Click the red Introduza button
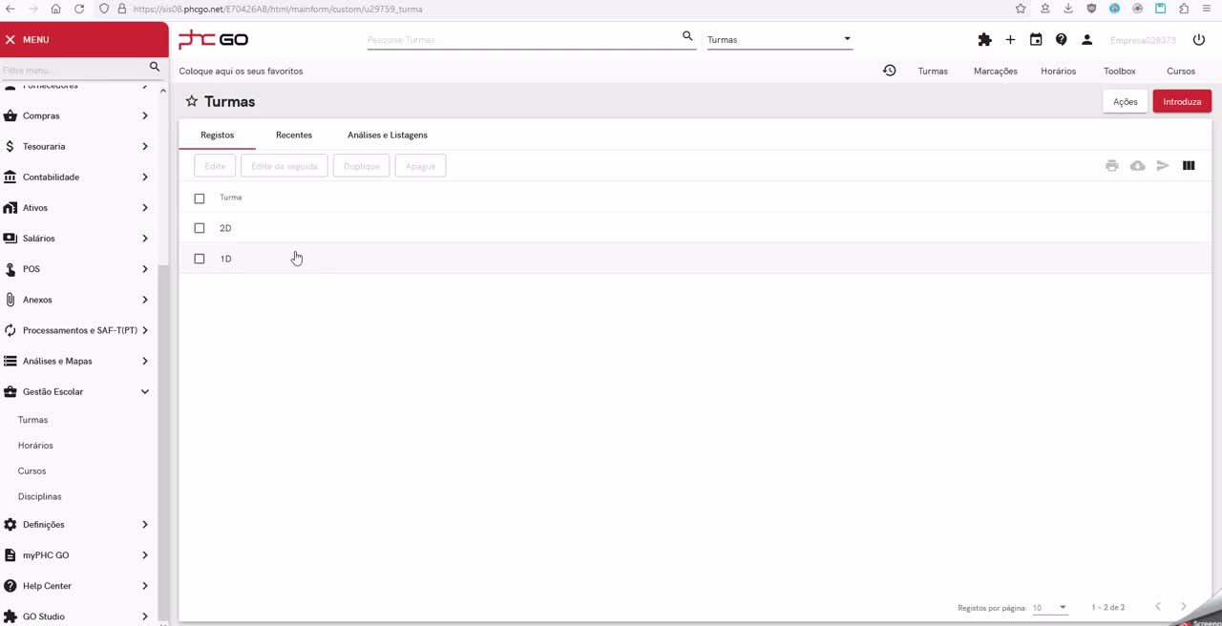 coord(1182,101)
